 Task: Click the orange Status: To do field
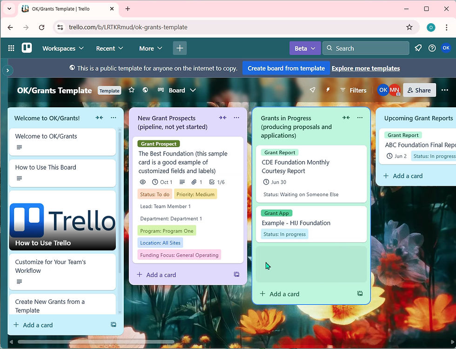(154, 194)
